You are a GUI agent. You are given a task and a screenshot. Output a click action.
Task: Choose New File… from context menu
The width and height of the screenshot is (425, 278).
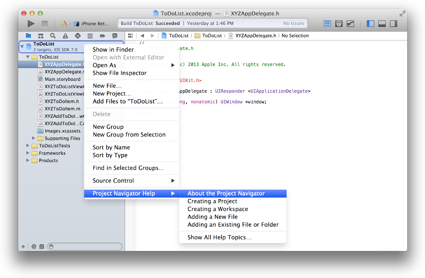click(132, 86)
